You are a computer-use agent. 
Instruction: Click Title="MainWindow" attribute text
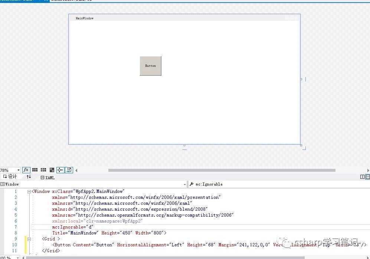coord(75,233)
